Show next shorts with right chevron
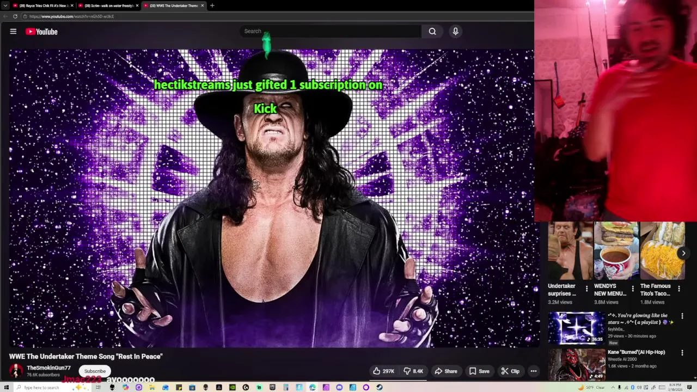 tap(683, 253)
